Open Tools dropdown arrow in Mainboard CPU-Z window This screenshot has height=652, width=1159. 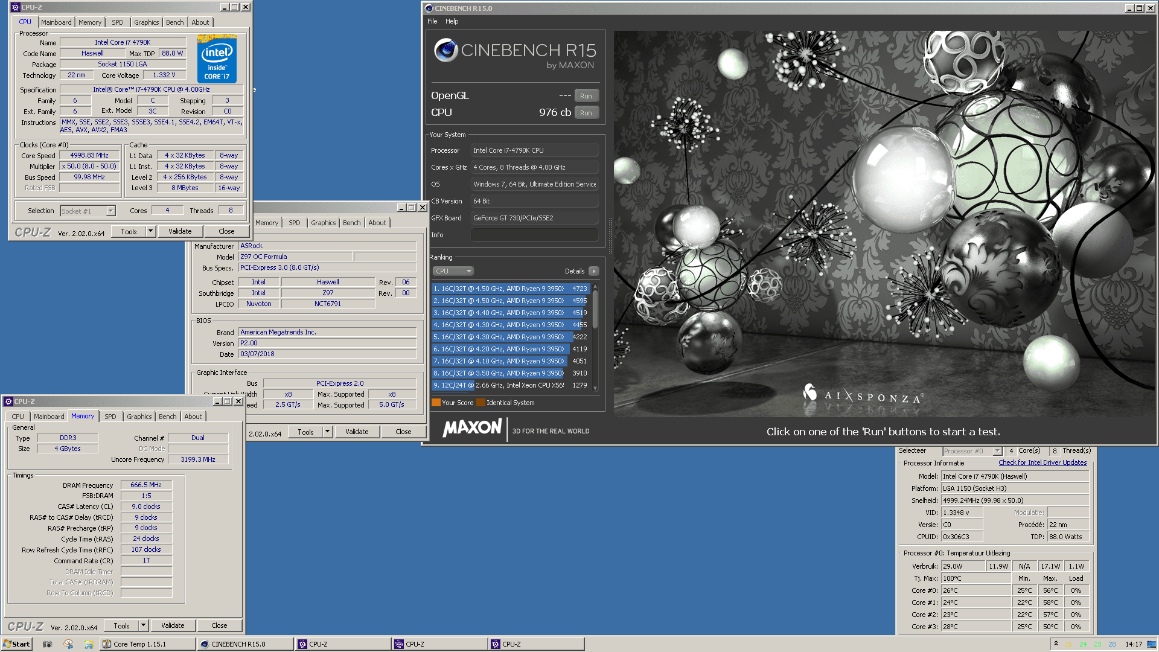[327, 432]
